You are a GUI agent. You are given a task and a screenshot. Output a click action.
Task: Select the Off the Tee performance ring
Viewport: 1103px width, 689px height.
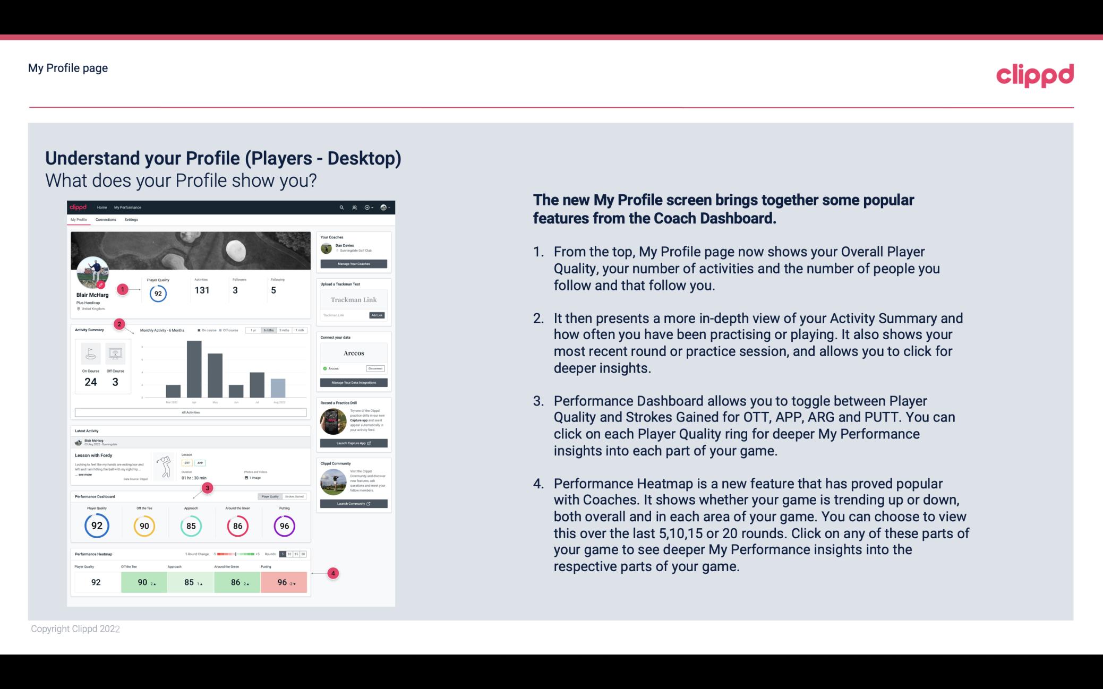click(144, 524)
